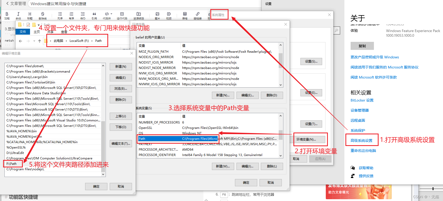Viewport: 443px width, 201px height.
Task: Open Explorer quick access toolbar customize dropdown
Action: [x=39, y=25]
